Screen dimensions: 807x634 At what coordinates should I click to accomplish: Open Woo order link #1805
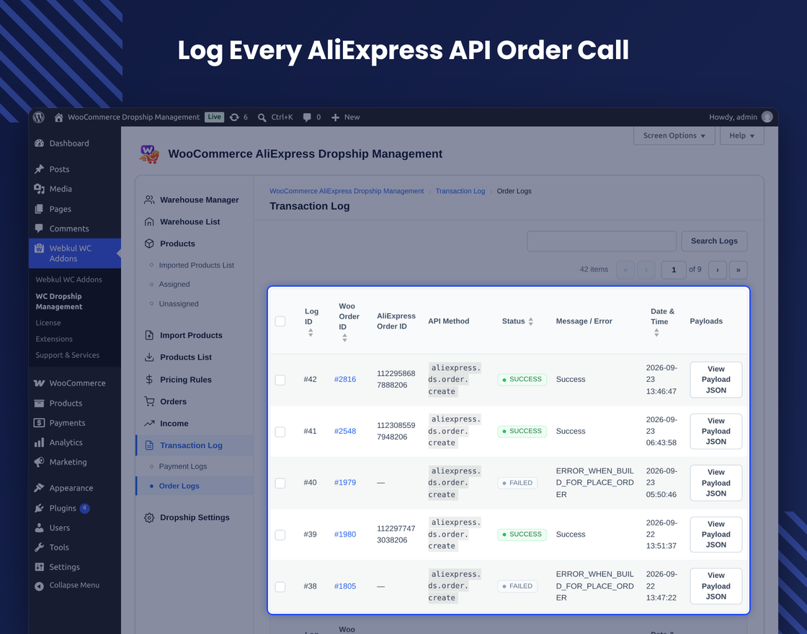[345, 586]
